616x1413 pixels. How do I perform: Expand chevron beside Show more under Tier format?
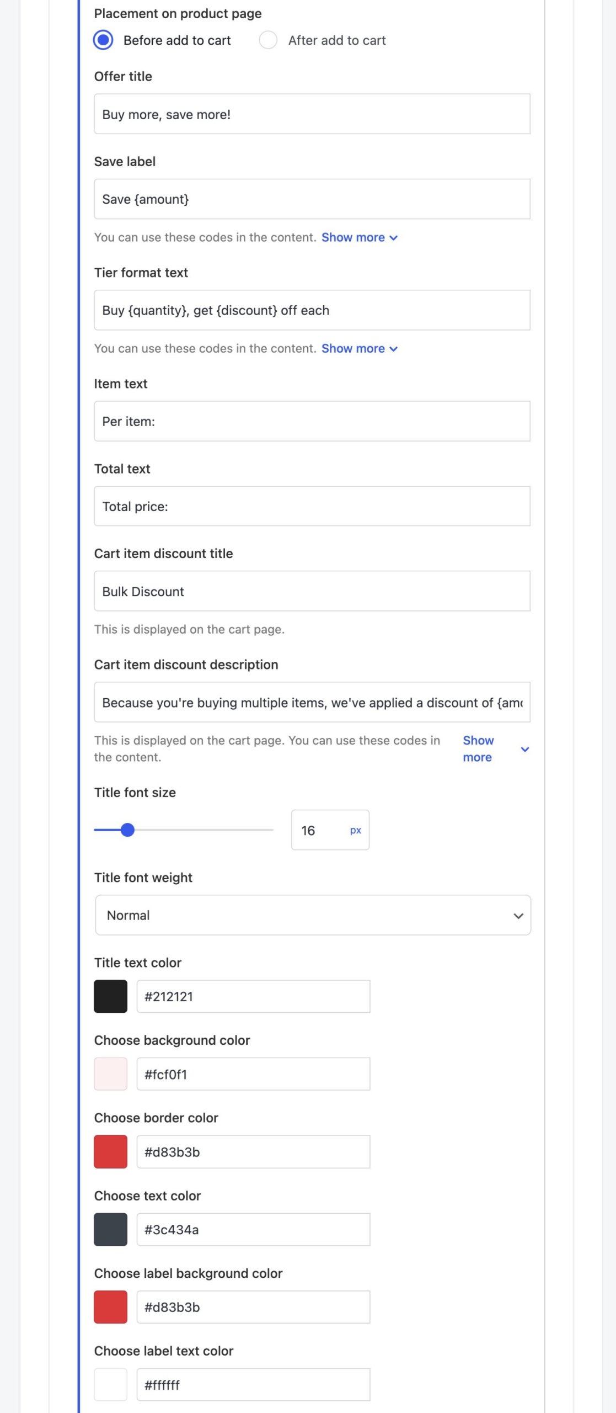point(393,349)
